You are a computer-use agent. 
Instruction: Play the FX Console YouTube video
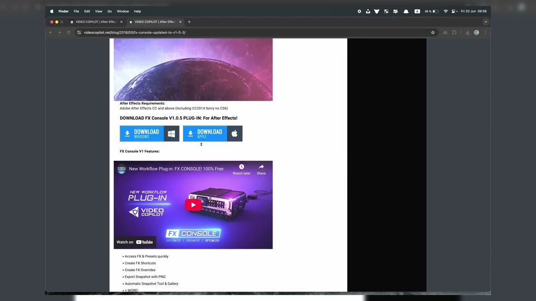click(x=193, y=205)
